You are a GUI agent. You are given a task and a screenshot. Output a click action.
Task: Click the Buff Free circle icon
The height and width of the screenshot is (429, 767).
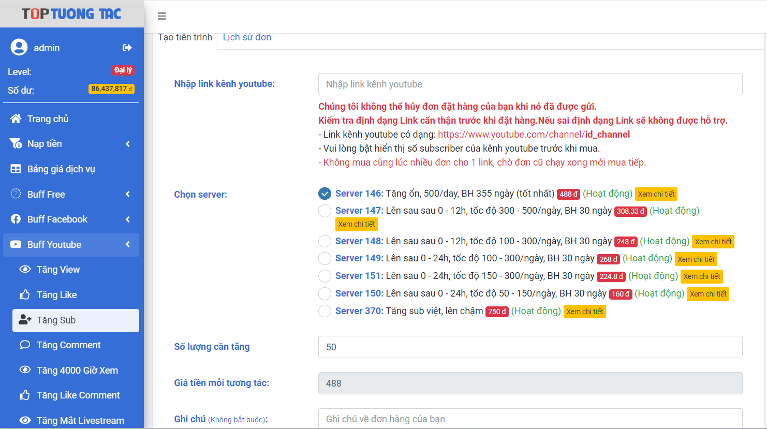[x=16, y=194]
